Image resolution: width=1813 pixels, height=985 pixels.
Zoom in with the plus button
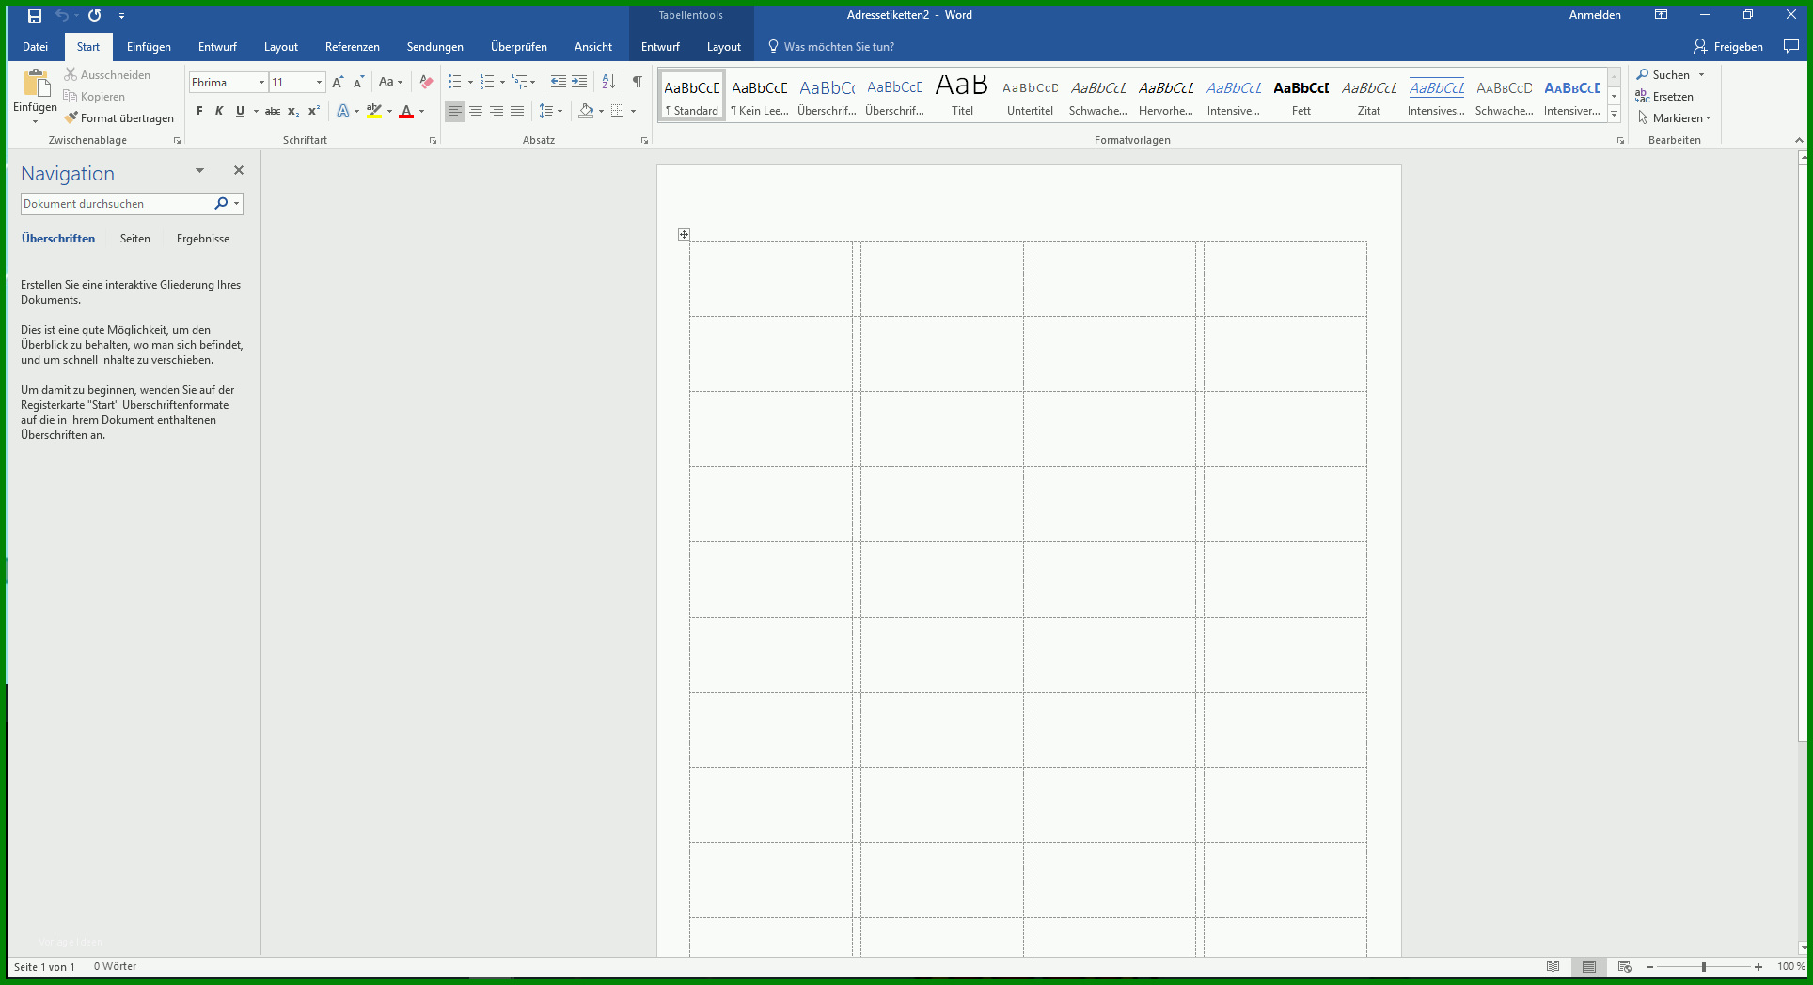click(1758, 966)
